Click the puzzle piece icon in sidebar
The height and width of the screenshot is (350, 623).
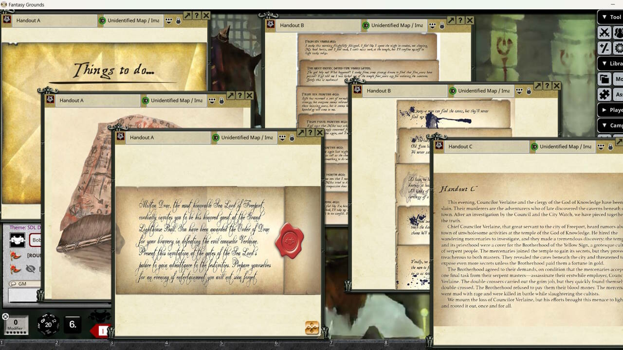point(604,94)
